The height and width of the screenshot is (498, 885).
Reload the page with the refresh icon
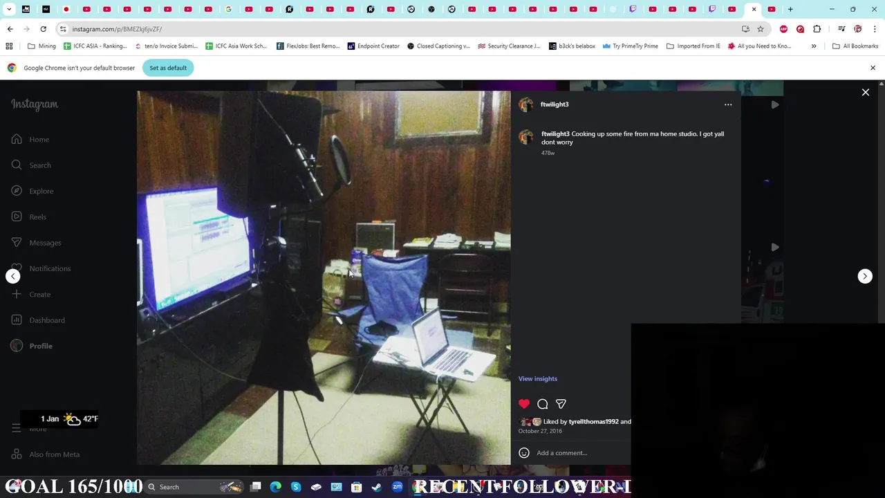click(x=43, y=29)
